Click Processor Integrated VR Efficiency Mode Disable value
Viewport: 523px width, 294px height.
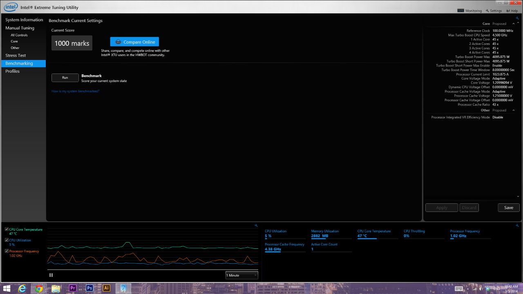(x=498, y=117)
